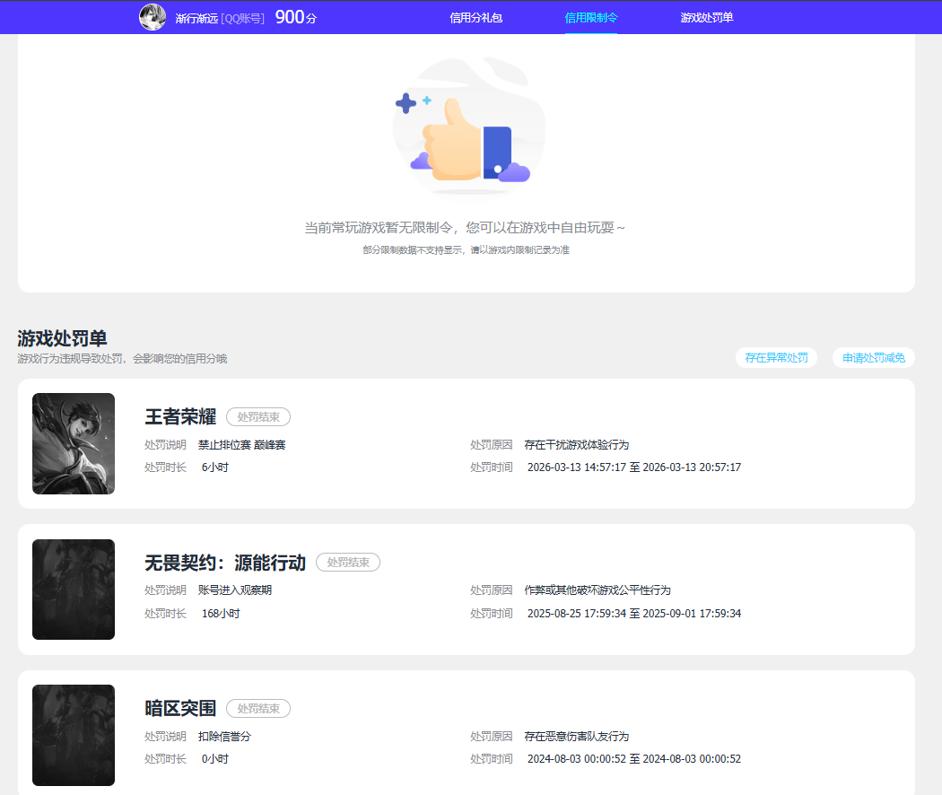This screenshot has width=942, height=795.
Task: Click the 存在异常处罚 button
Action: (776, 357)
